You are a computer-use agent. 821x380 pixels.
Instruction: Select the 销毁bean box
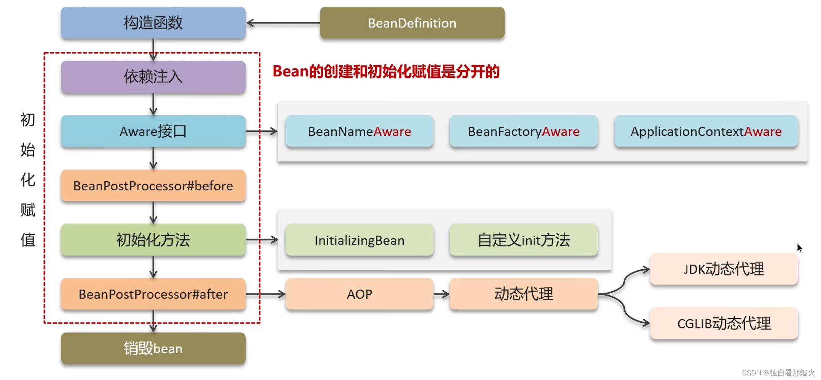click(153, 348)
